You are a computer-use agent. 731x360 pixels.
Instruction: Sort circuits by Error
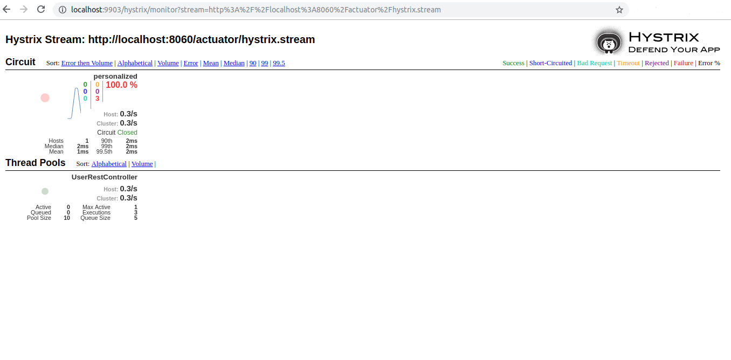tap(191, 63)
